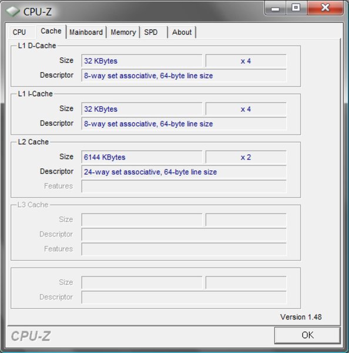Click the L1 I-Cache size field

tap(142, 109)
